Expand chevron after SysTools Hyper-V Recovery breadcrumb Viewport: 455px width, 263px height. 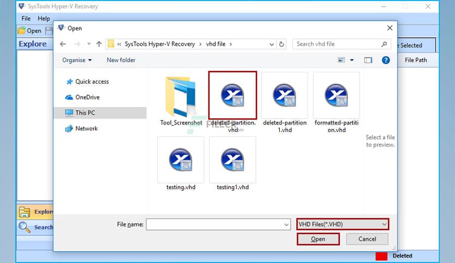coord(200,44)
